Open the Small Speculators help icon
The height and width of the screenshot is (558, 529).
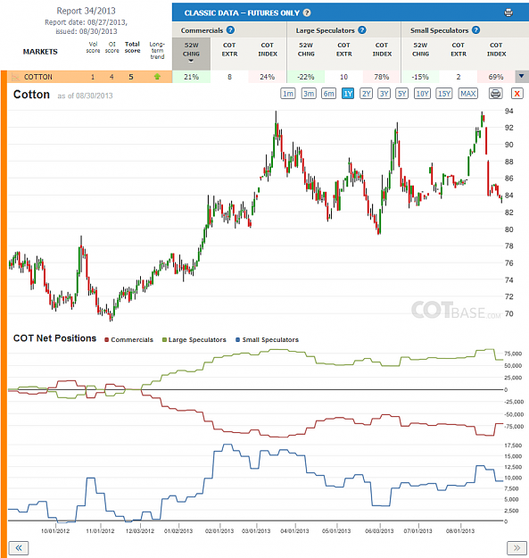pos(476,30)
